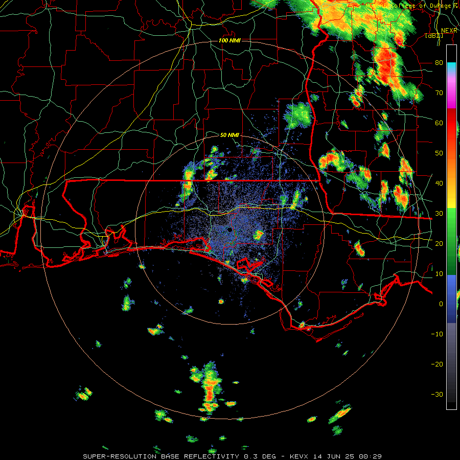Click the '50' value on the dBZ scale
The image size is (460, 460).
(x=439, y=153)
